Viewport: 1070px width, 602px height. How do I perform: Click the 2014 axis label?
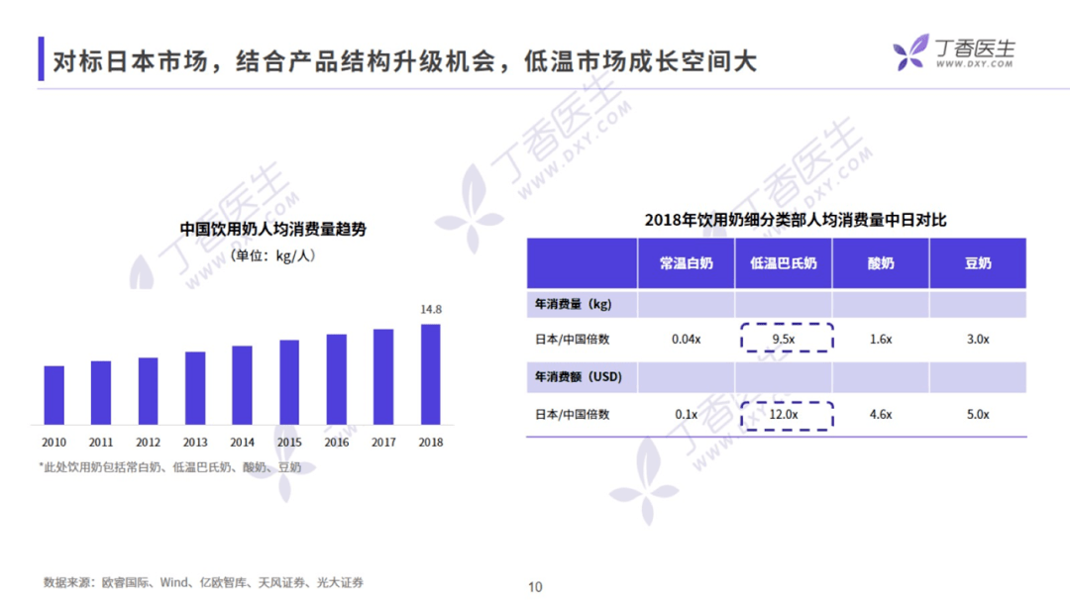pyautogui.click(x=243, y=443)
